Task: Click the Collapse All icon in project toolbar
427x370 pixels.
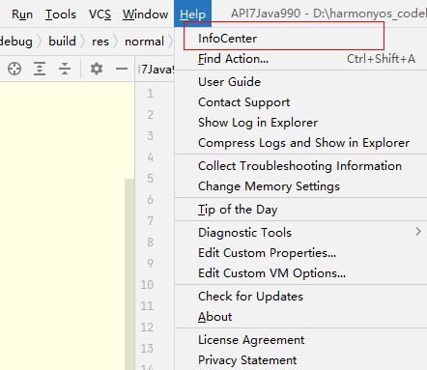Action: (65, 69)
